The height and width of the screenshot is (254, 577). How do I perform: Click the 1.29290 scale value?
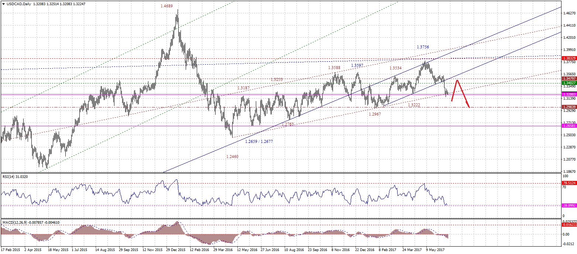coord(569,110)
